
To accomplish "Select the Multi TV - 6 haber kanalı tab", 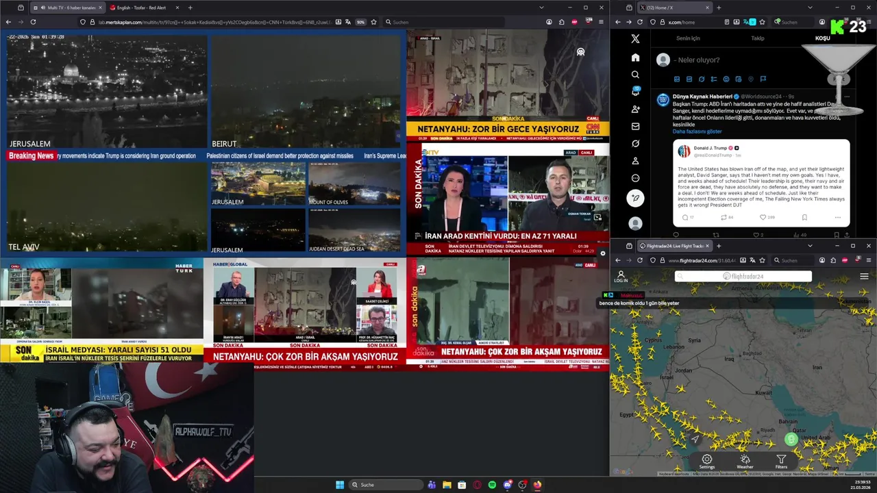I will click(66, 8).
